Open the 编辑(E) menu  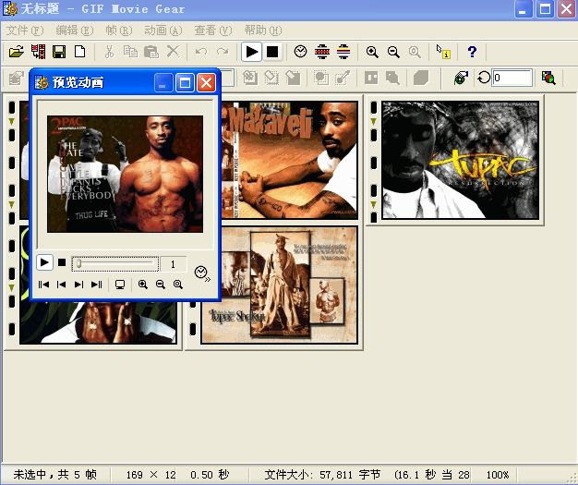click(75, 30)
